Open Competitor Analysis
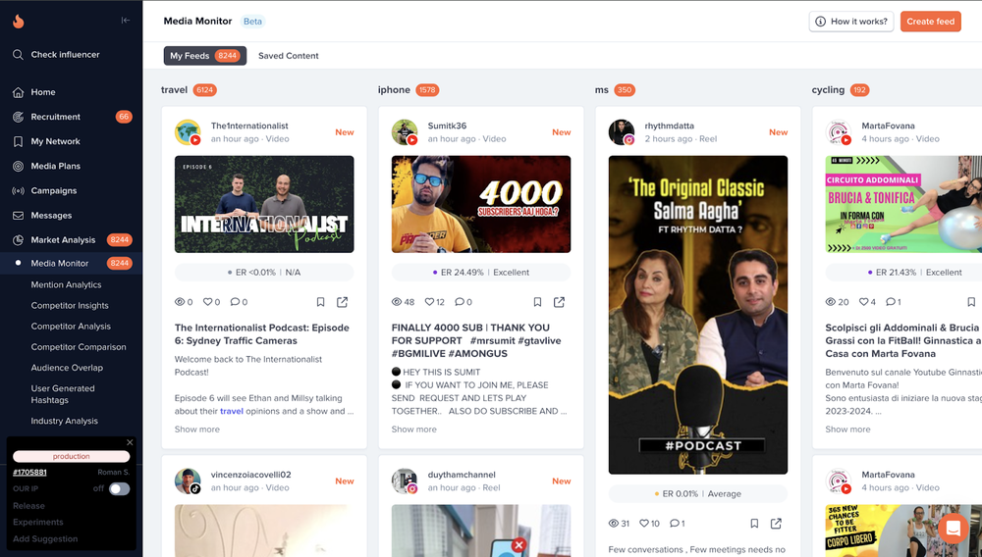This screenshot has width=982, height=557. [x=71, y=326]
